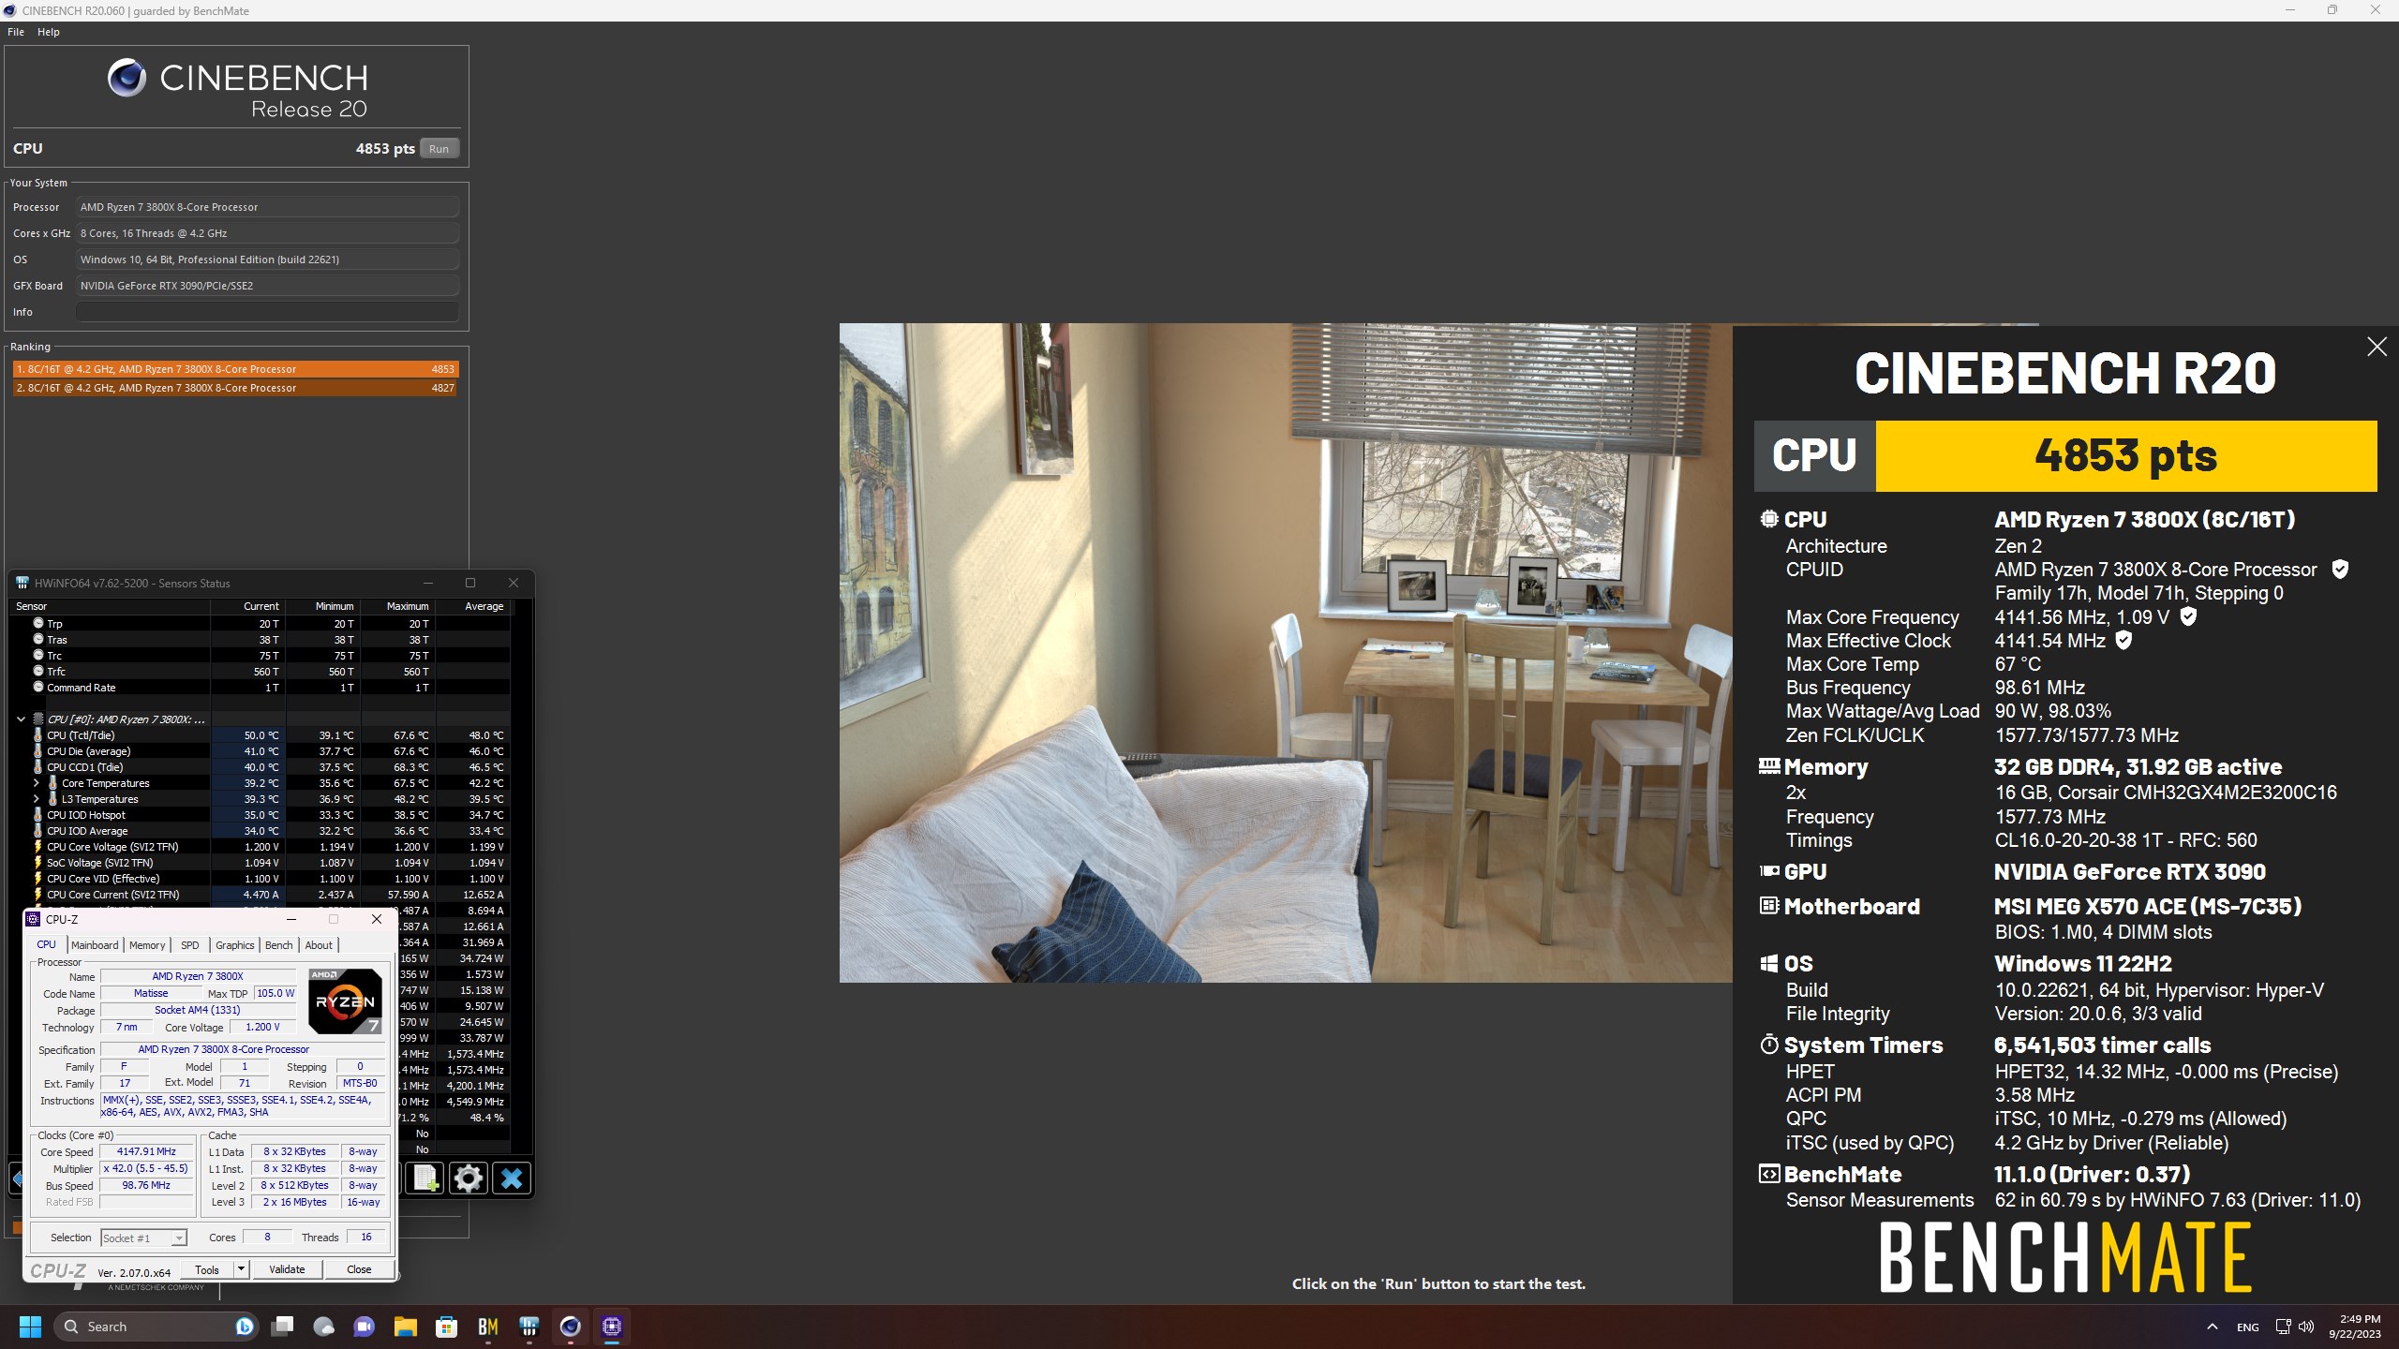Click the Run button for CPU test
Image resolution: width=2399 pixels, height=1349 pixels.
tap(439, 149)
